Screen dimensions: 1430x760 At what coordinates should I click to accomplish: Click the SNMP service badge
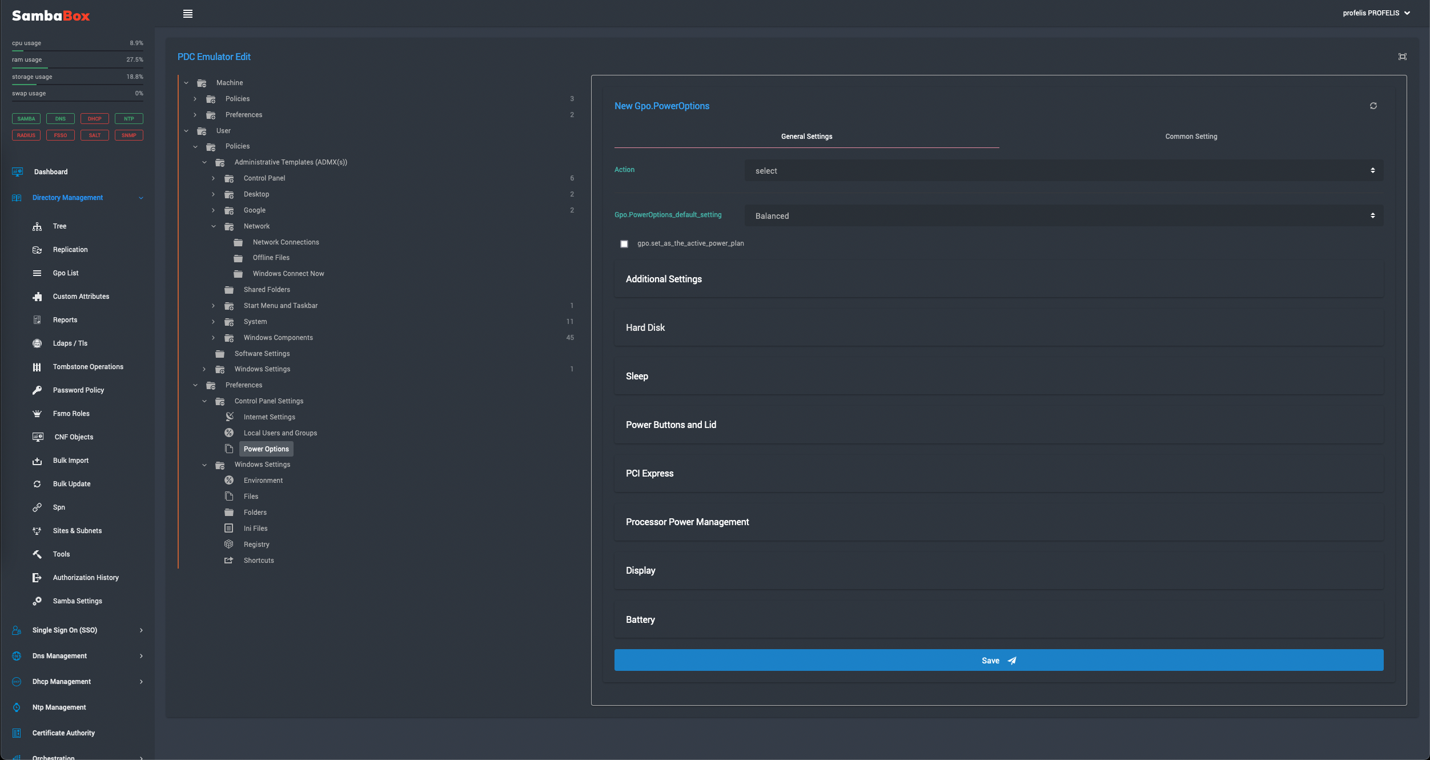[129, 135]
